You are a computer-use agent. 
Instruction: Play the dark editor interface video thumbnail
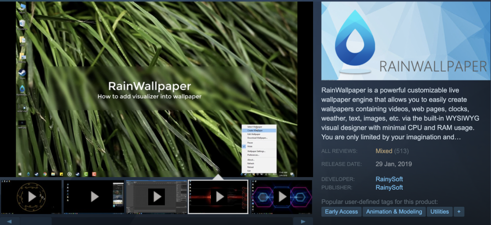click(x=157, y=197)
